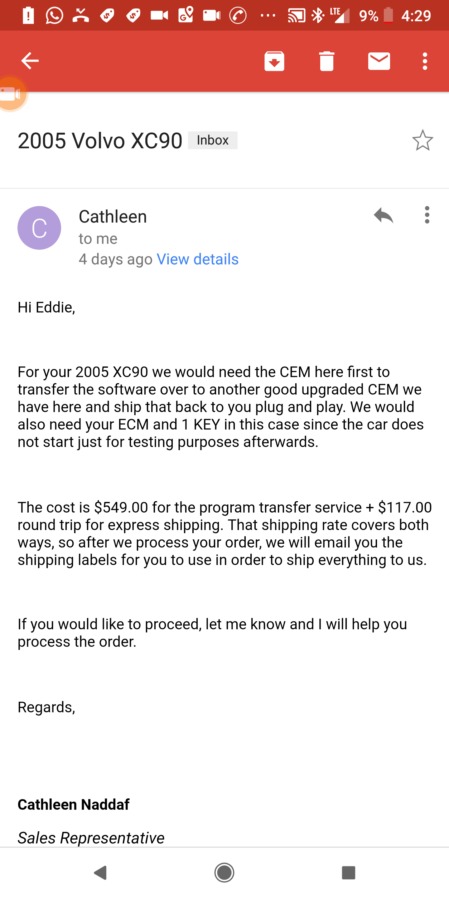The height and width of the screenshot is (899, 449).
Task: Tap the battery indicator in status bar
Action: pos(388,16)
